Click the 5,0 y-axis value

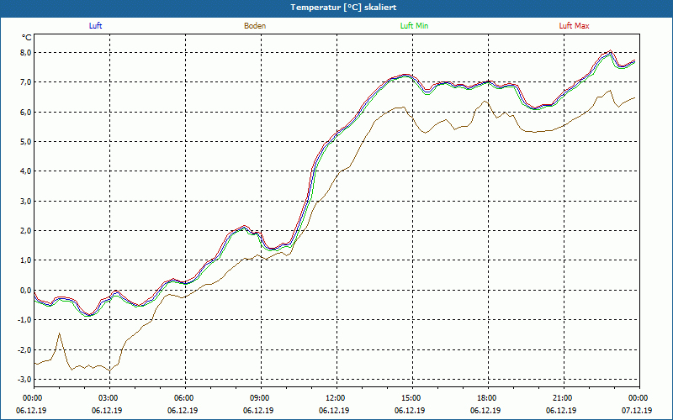[x=26, y=141]
